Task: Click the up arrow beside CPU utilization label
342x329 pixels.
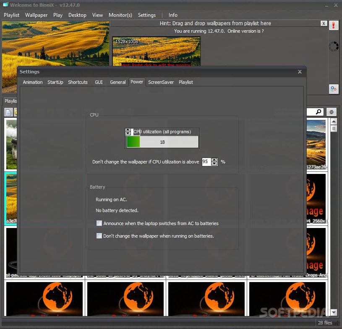Action: coord(128,130)
